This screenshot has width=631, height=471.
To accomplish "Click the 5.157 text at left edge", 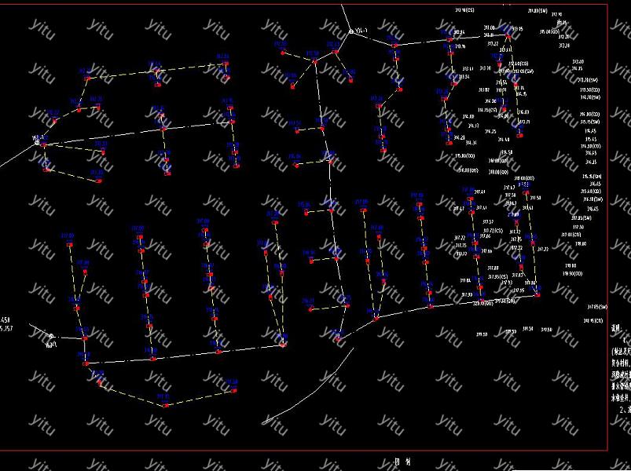I will tap(5, 327).
